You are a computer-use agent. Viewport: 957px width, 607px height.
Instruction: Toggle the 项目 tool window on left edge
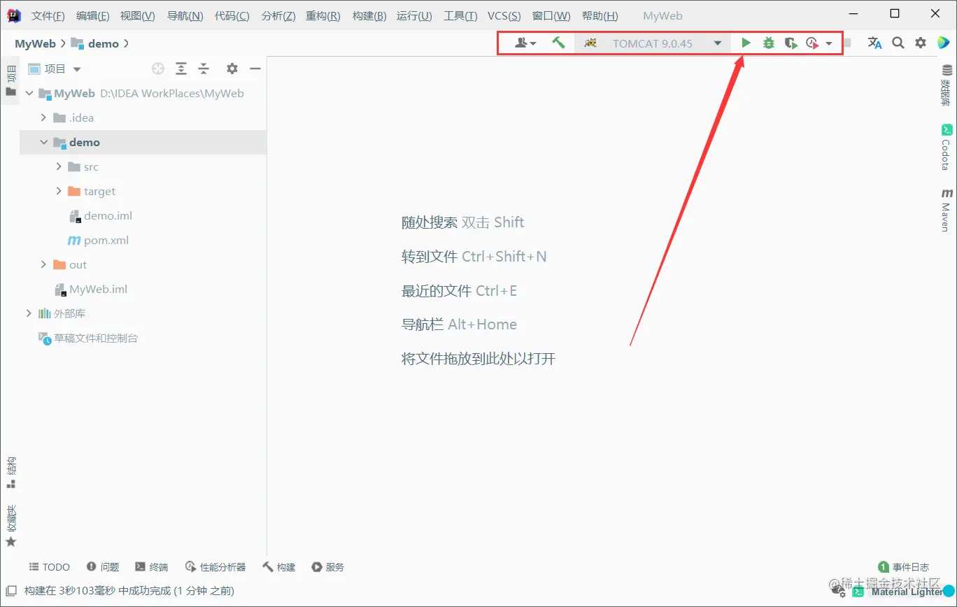pyautogui.click(x=10, y=80)
